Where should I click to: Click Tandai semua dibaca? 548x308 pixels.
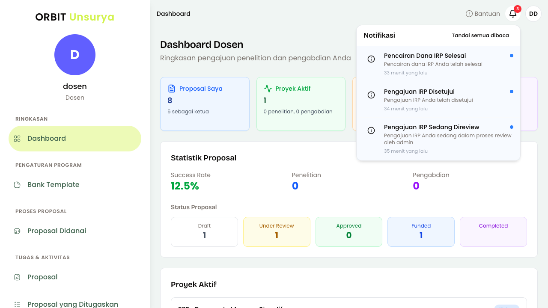(480, 36)
